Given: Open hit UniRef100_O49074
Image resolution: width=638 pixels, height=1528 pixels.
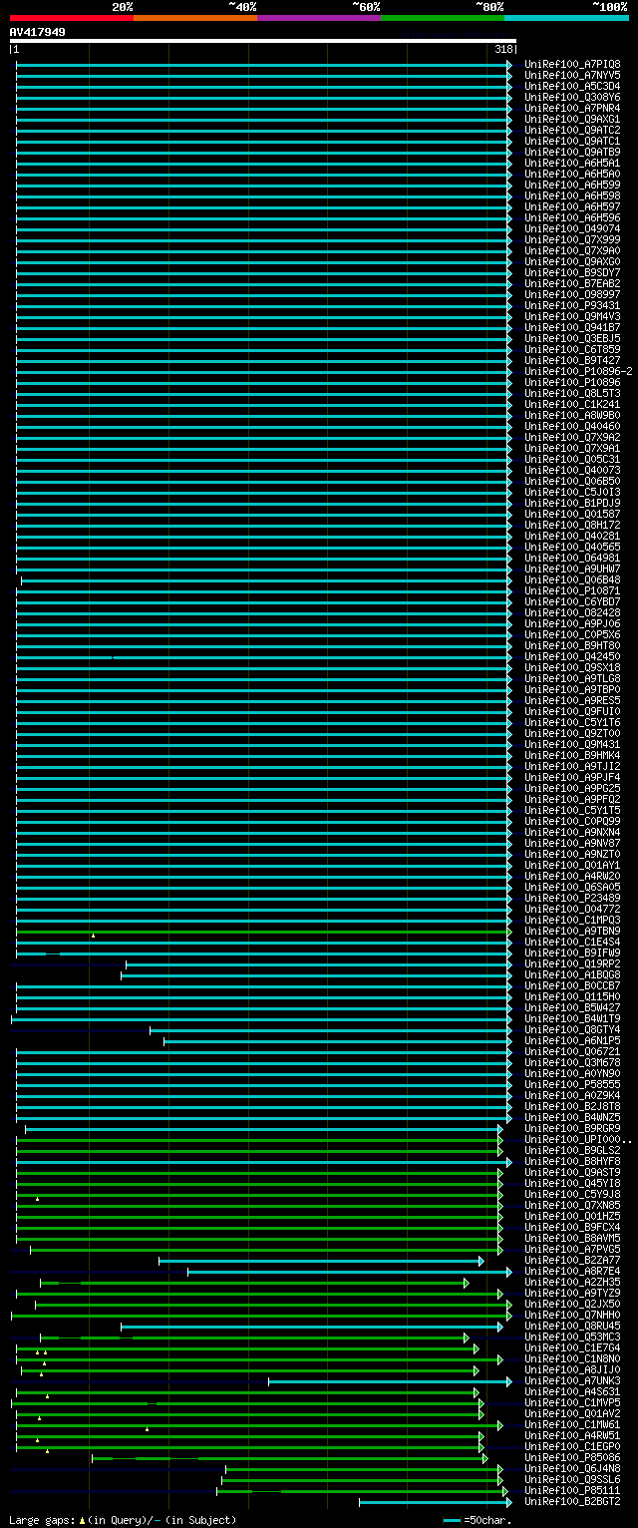Looking at the screenshot, I should (x=572, y=228).
